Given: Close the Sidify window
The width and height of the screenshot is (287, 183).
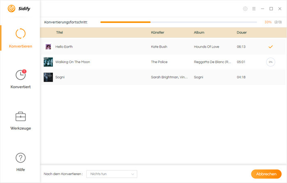Looking at the screenshot, I should pos(280,9).
